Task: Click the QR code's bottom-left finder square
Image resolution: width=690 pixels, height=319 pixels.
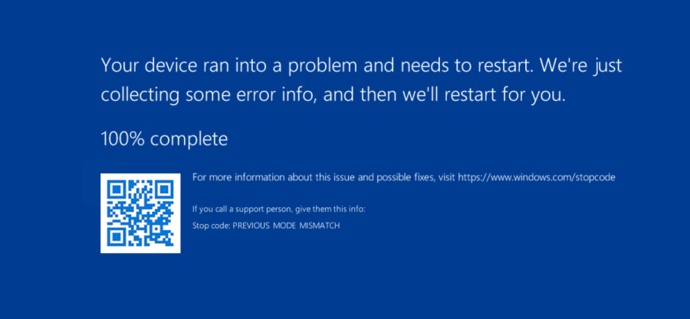Action: 116,236
